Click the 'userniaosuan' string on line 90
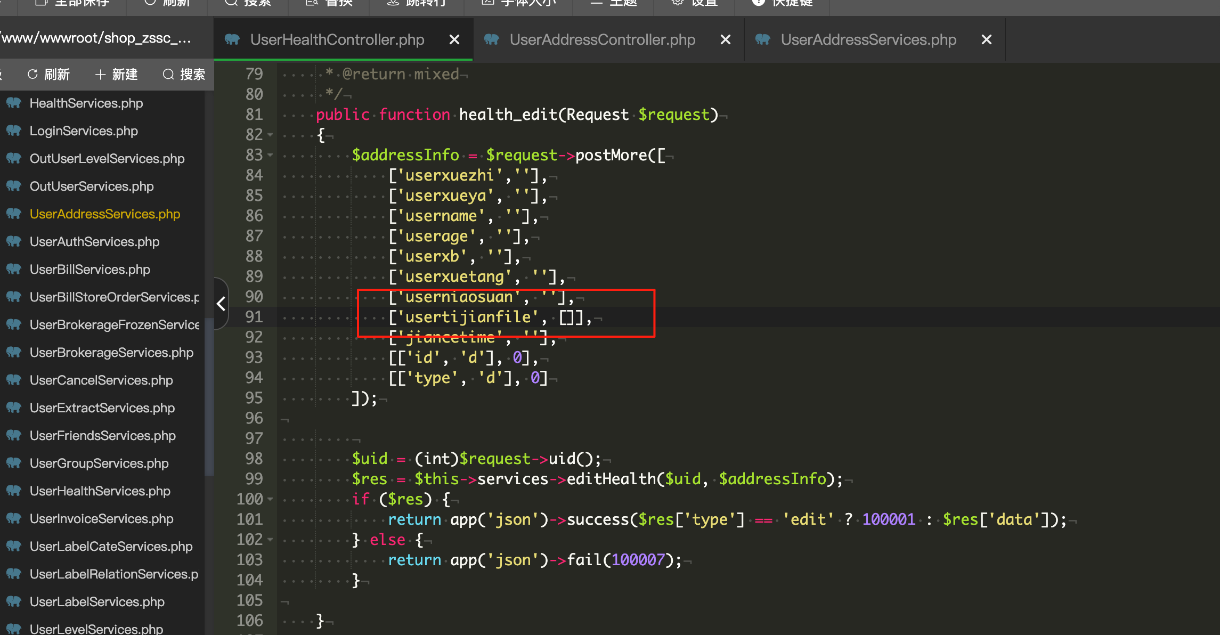This screenshot has height=635, width=1220. click(459, 297)
